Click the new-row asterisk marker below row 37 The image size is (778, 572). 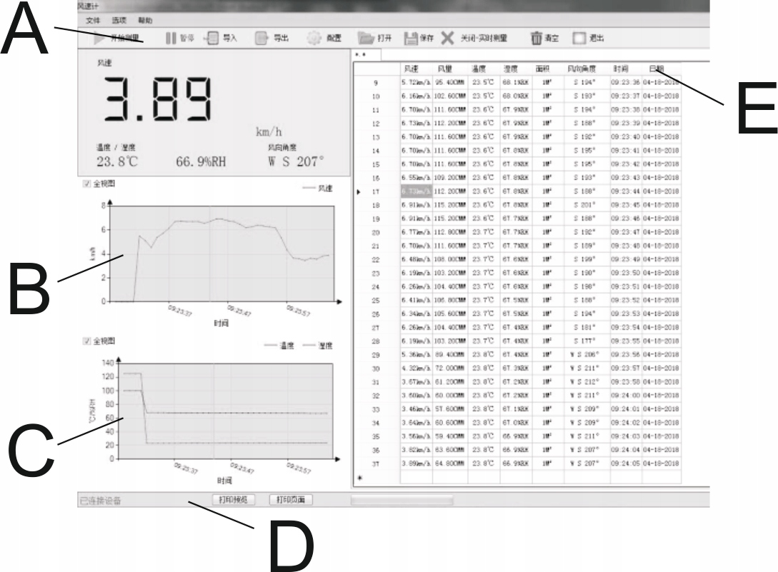pos(360,478)
